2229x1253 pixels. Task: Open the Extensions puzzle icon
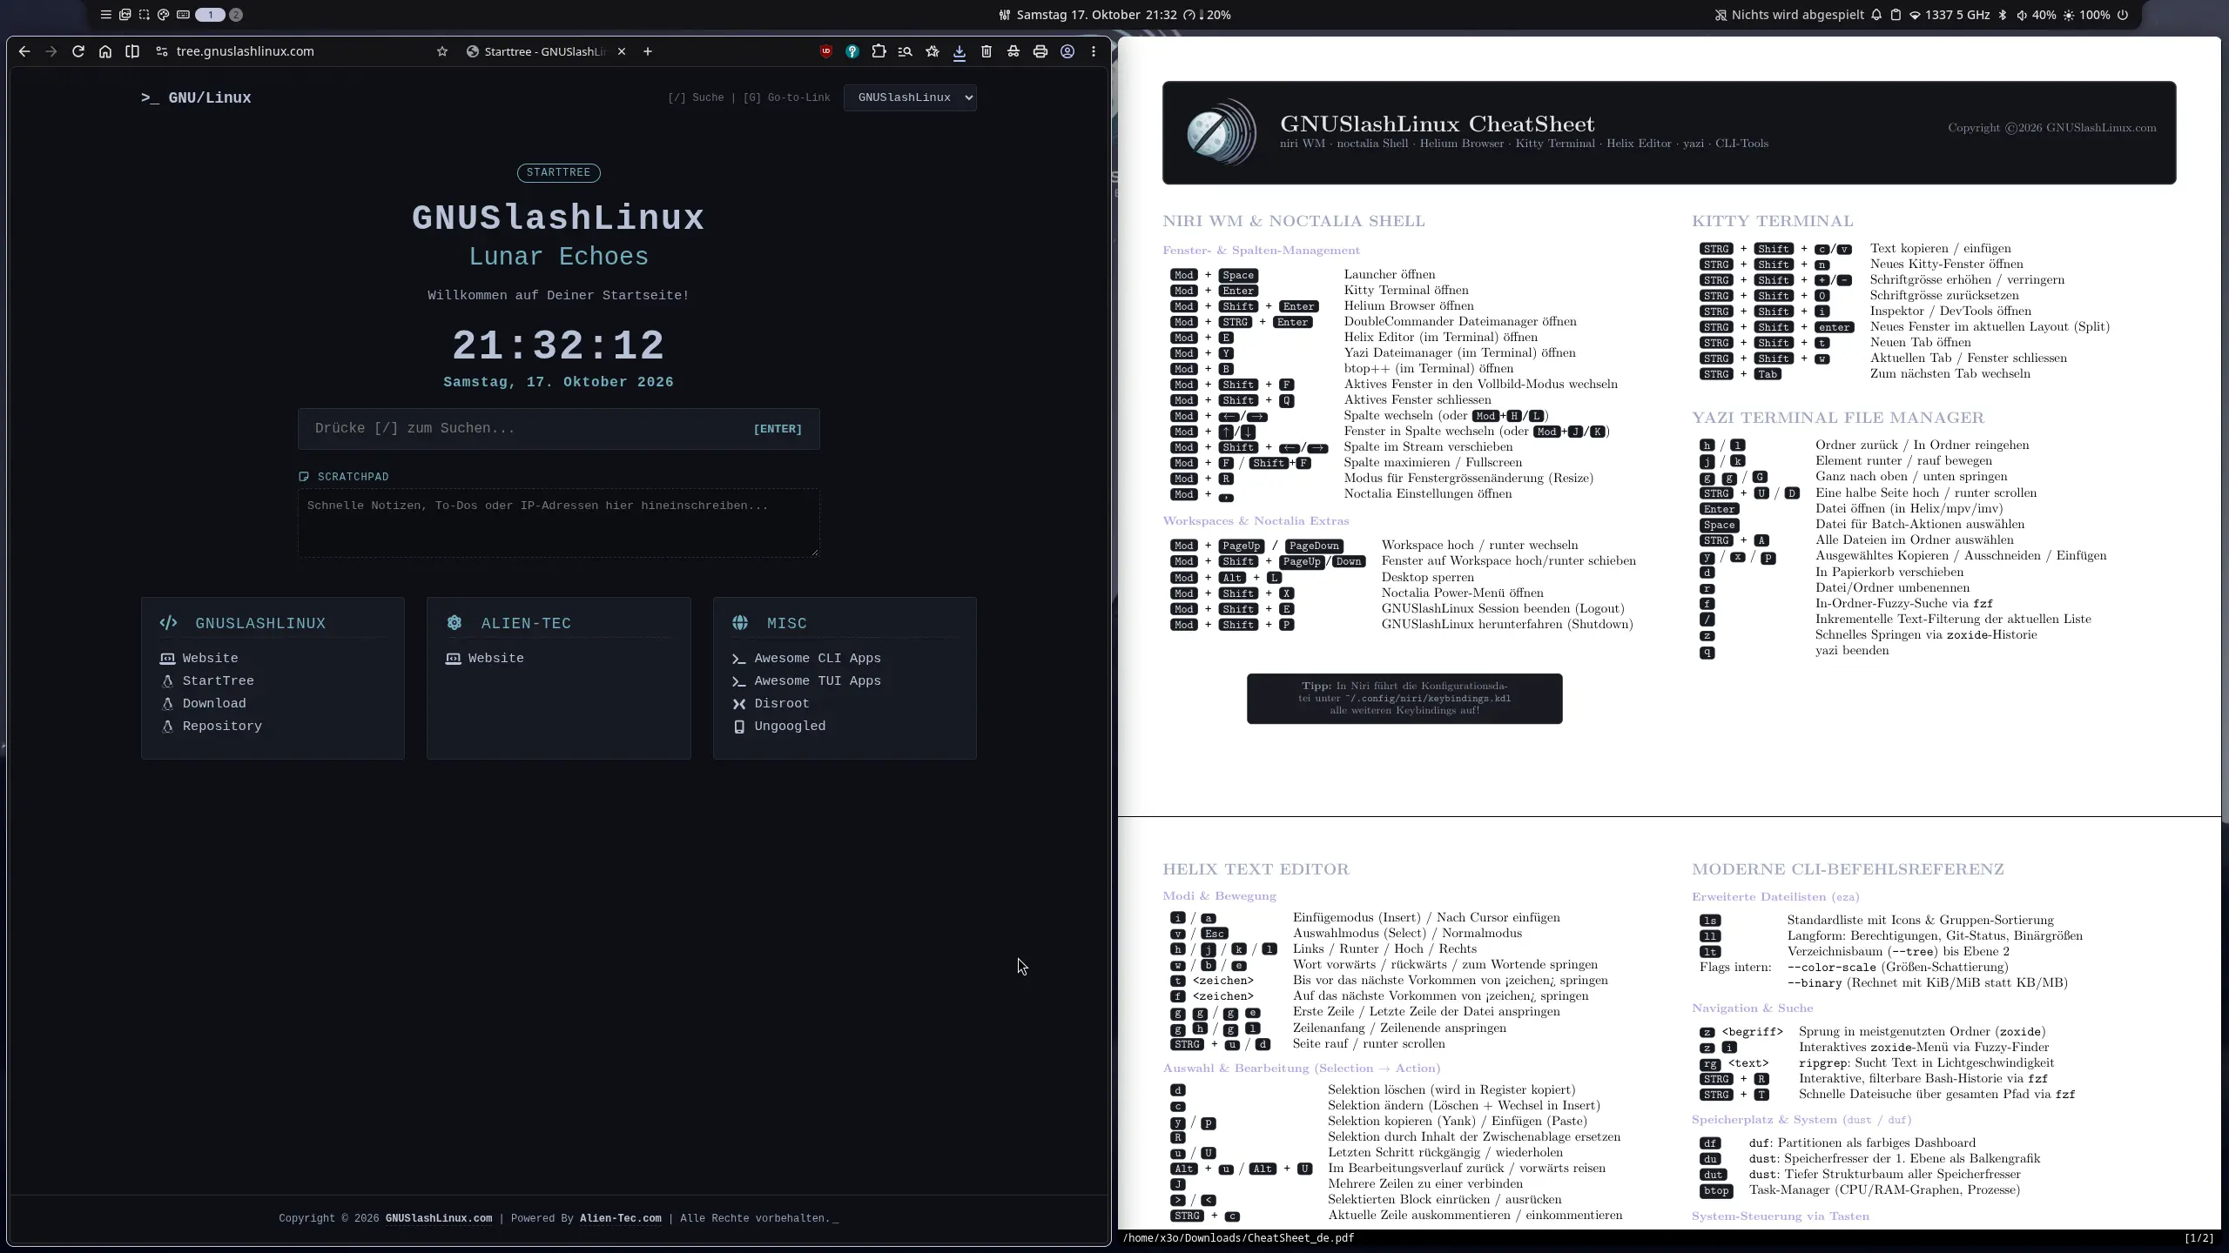pyautogui.click(x=879, y=51)
